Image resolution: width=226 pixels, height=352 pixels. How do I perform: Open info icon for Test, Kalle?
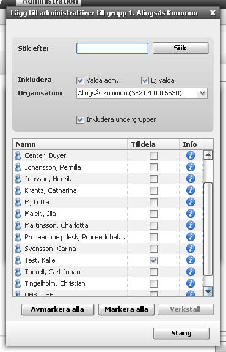coord(191,260)
